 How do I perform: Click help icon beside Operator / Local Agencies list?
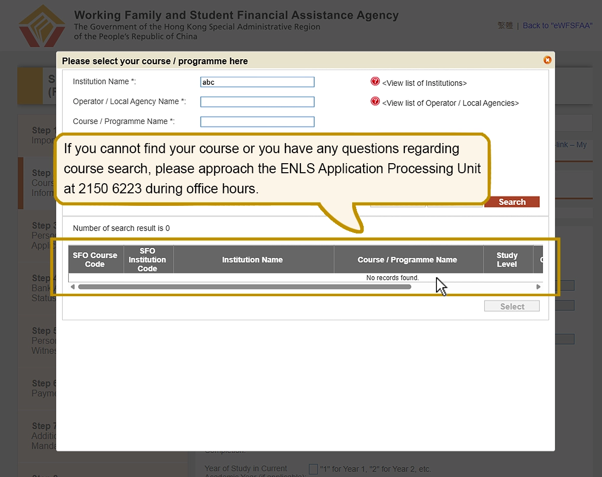[x=375, y=101]
